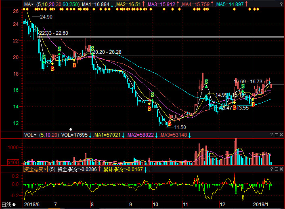Open the 资金流变 indicator dropdown
The height and width of the screenshot is (209, 285).
(x=35, y=169)
